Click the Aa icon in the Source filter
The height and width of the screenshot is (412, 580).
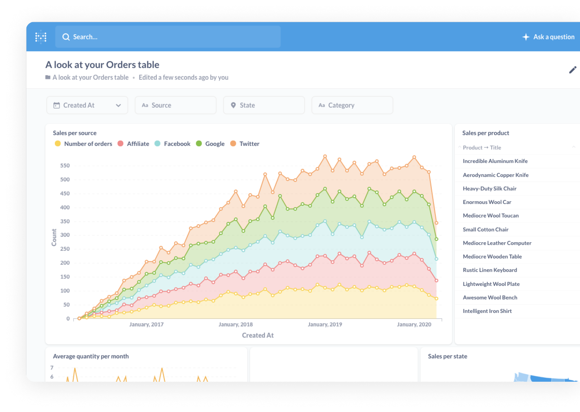point(145,105)
